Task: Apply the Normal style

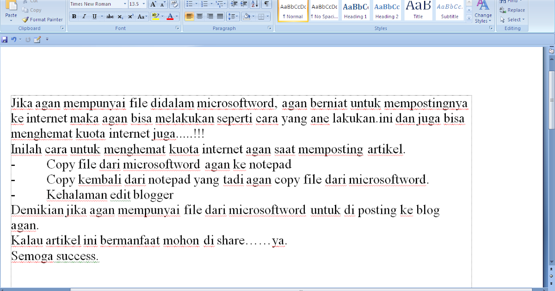Action: tap(293, 10)
